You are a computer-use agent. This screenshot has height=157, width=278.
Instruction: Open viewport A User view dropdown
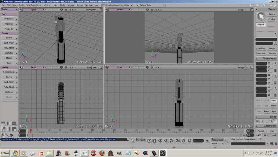pos(34,10)
